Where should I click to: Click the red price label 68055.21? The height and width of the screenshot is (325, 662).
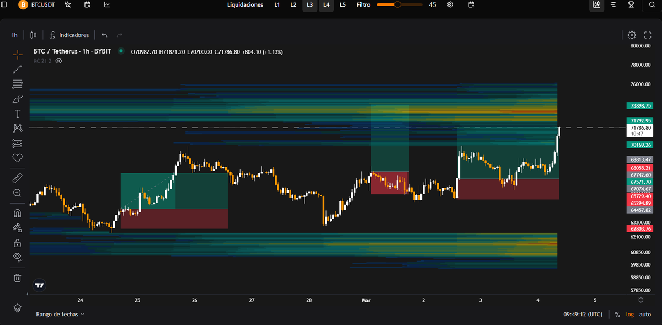[640, 168]
